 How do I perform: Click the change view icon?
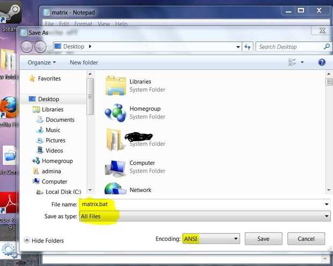click(x=292, y=62)
